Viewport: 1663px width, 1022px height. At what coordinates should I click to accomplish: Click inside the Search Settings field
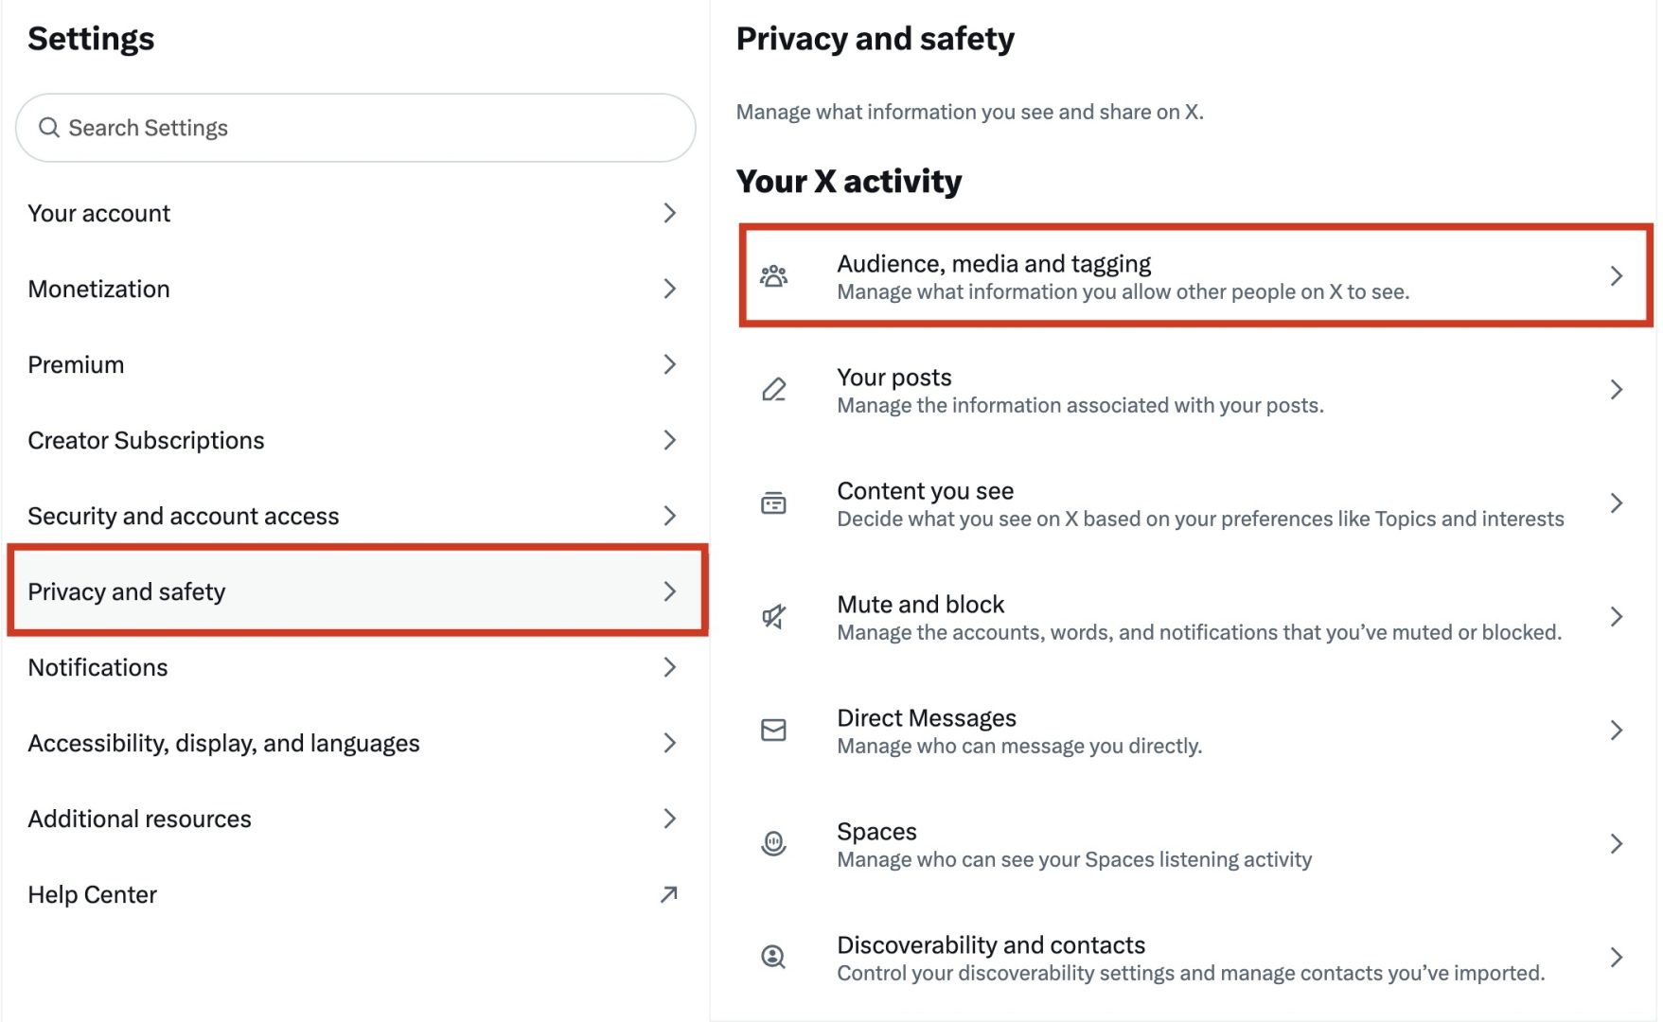284,127
